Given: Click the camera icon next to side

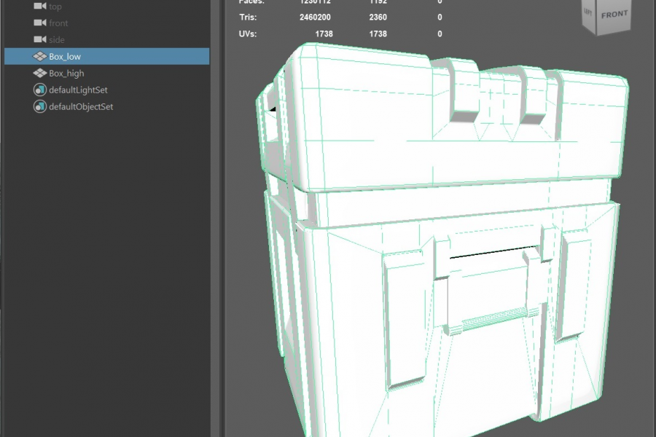Looking at the screenshot, I should click(x=40, y=39).
